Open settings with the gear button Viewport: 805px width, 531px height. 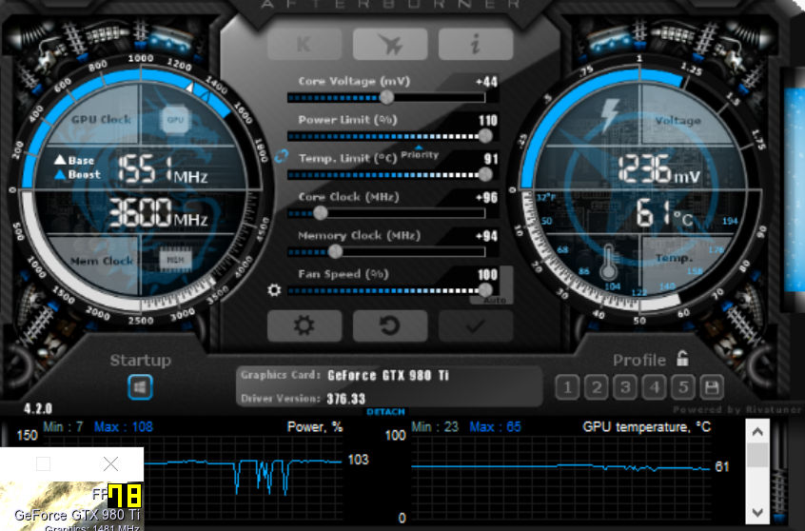(x=304, y=325)
